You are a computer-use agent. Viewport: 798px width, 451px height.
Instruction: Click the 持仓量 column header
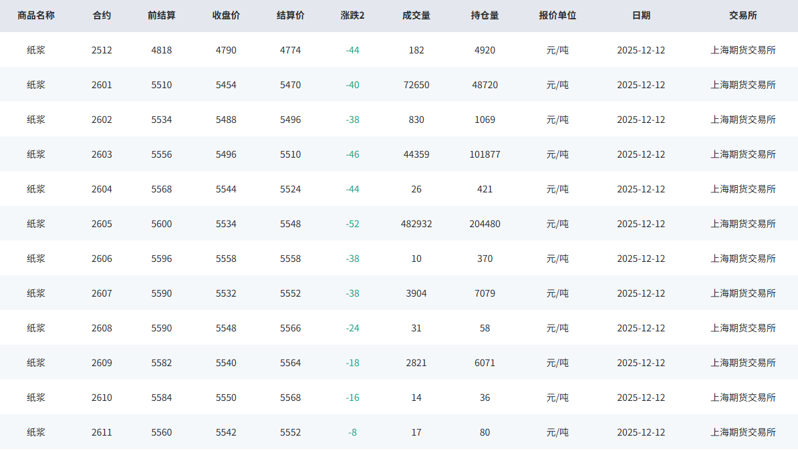[485, 15]
